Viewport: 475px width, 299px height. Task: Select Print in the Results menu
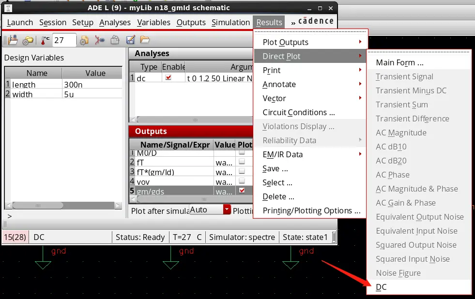(x=309, y=70)
